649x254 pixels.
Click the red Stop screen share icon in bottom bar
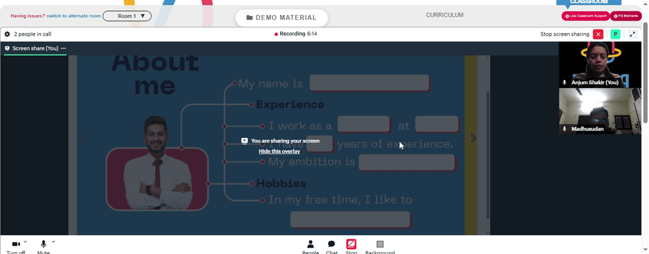[x=351, y=244]
